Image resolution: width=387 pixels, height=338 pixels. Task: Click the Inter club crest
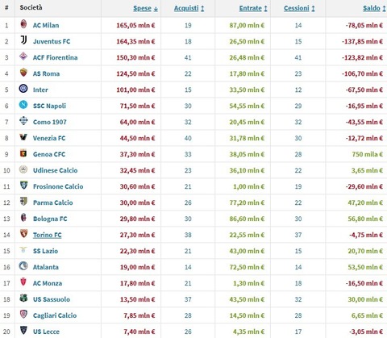click(x=23, y=89)
